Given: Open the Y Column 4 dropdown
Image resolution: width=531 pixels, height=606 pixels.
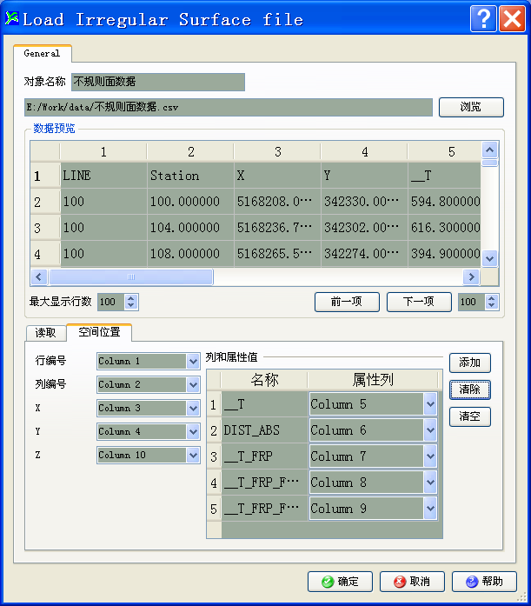Looking at the screenshot, I should [x=193, y=432].
